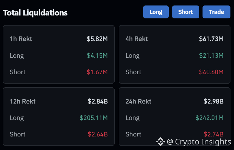The image size is (234, 150).
Task: Click the Binance logo icon in watermark
Action: point(161,142)
